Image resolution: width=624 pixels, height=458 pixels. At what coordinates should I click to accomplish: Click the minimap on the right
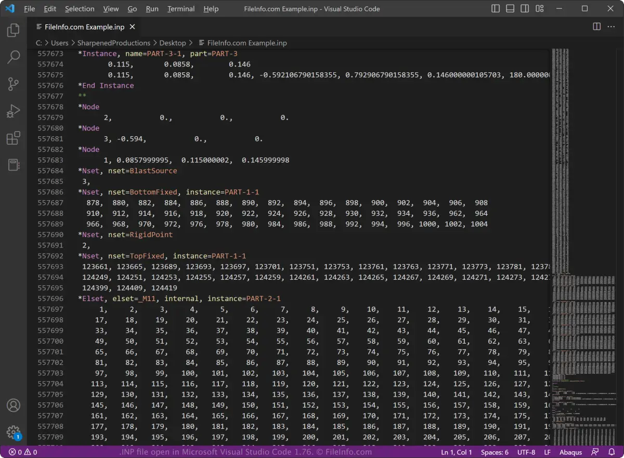point(583,247)
